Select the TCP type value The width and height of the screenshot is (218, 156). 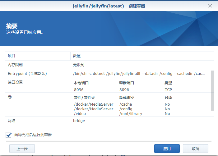point(168,90)
